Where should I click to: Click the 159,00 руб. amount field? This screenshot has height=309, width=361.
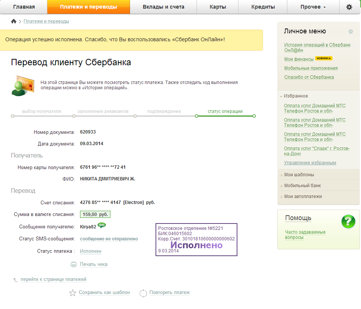(x=95, y=214)
